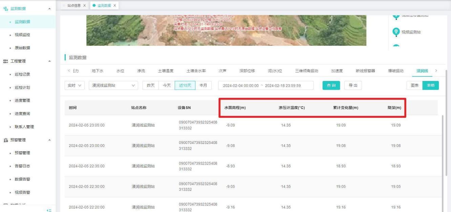Screen dimensions: 451x212
Task: Switch to the 深部位移 data tab
Action: coord(247,71)
